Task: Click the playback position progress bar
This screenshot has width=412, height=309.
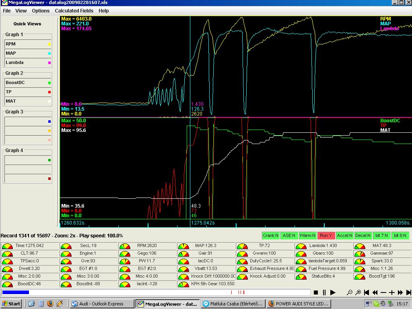Action: 156,293
